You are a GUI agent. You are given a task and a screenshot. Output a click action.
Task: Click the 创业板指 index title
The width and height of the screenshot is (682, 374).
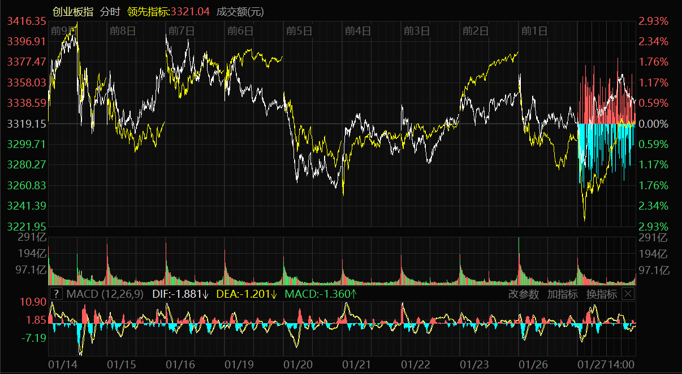click(73, 11)
